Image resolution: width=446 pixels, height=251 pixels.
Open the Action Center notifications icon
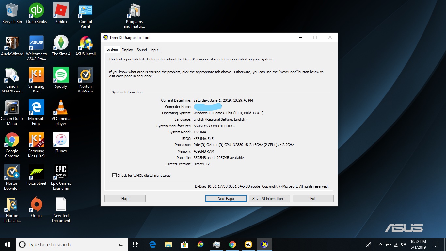[435, 244]
